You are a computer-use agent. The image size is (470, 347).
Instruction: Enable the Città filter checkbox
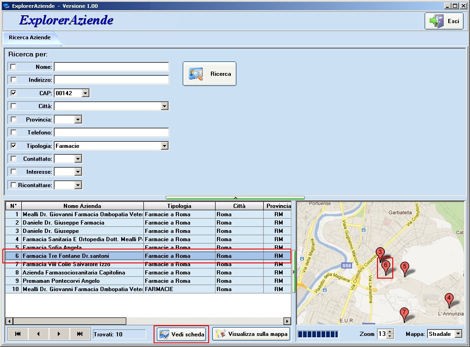pos(13,106)
